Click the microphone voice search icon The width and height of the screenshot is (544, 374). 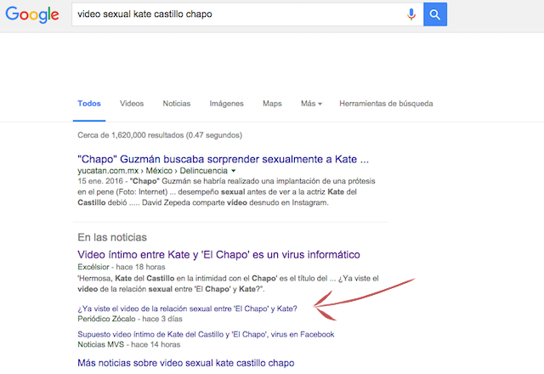click(x=411, y=14)
